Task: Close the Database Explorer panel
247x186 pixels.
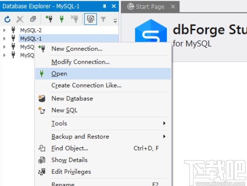Action: pos(114,7)
